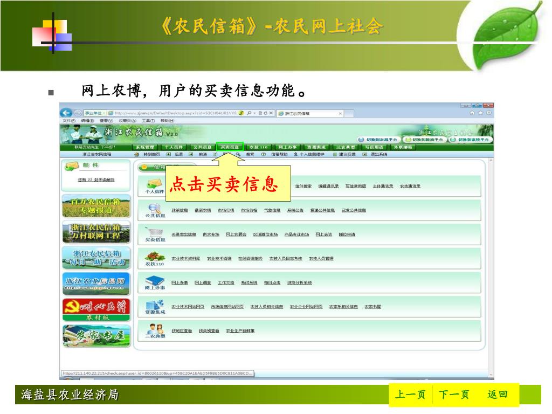Open the 买卖信息 shopping cart icon
Viewport: 552px width, 414px height.
click(155, 232)
